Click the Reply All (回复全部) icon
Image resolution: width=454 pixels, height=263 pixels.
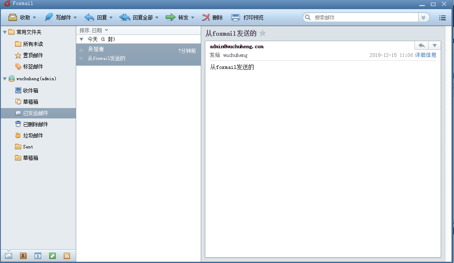[x=125, y=17]
